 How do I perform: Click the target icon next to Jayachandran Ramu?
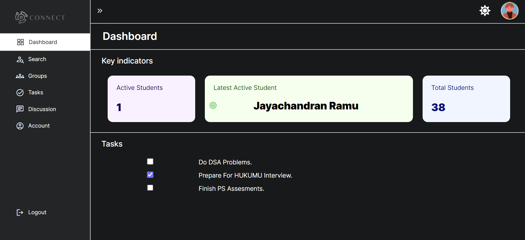(x=213, y=105)
